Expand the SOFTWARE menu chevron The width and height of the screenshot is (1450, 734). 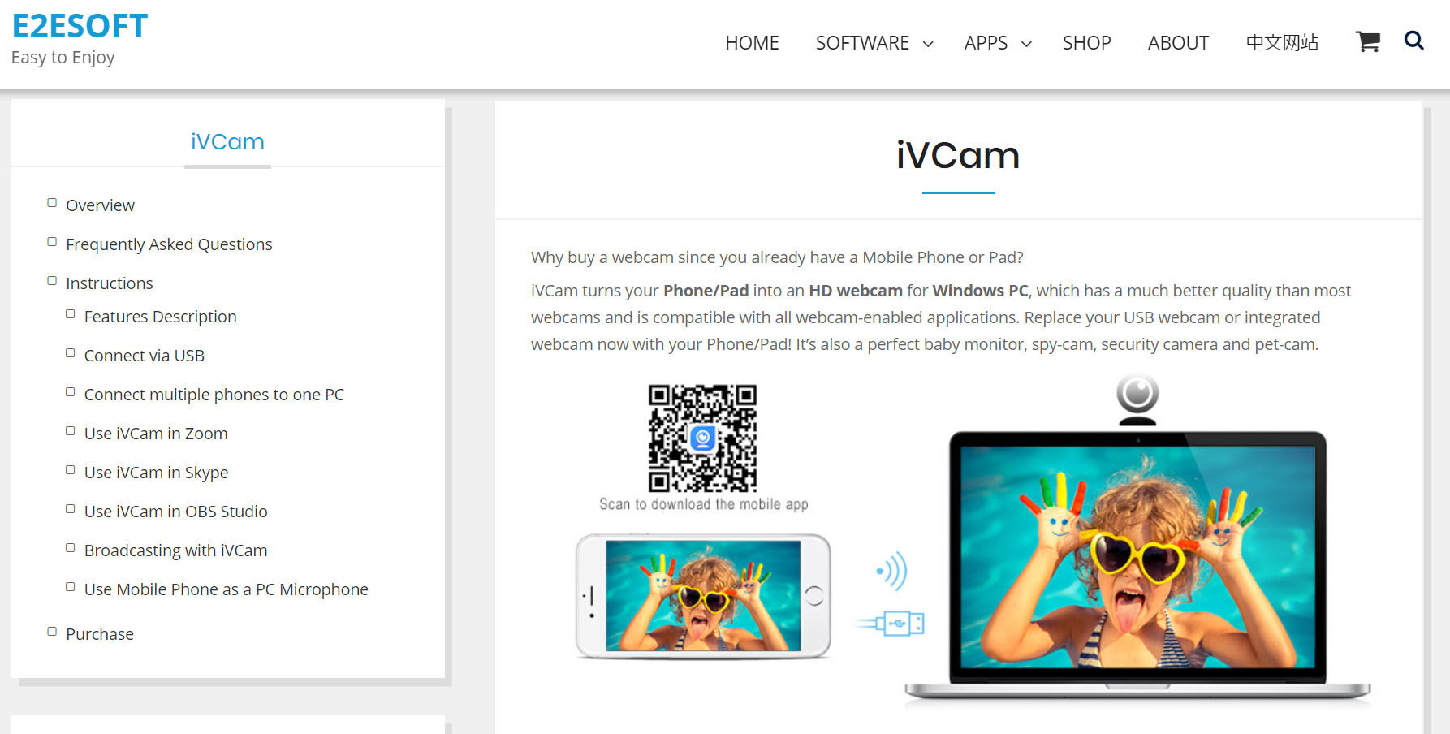(x=928, y=44)
